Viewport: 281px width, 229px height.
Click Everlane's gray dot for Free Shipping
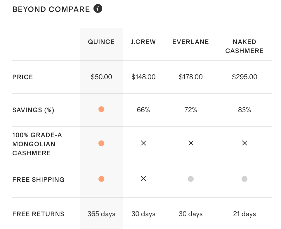(191, 179)
